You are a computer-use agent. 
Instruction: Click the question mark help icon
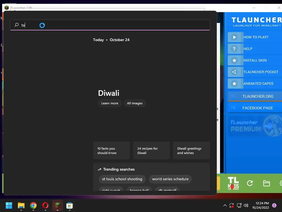pyautogui.click(x=234, y=49)
